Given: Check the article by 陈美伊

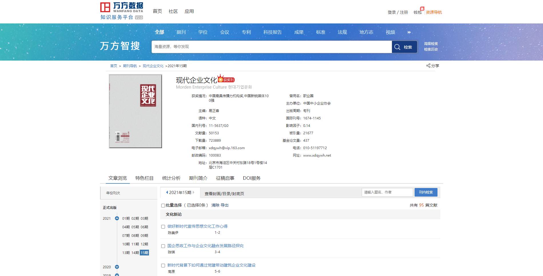Looking at the screenshot, I should pos(163,227).
